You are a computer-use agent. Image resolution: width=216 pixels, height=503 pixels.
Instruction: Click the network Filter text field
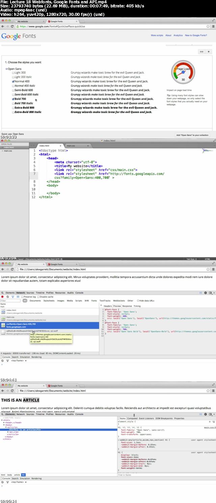[x=10, y=301]
